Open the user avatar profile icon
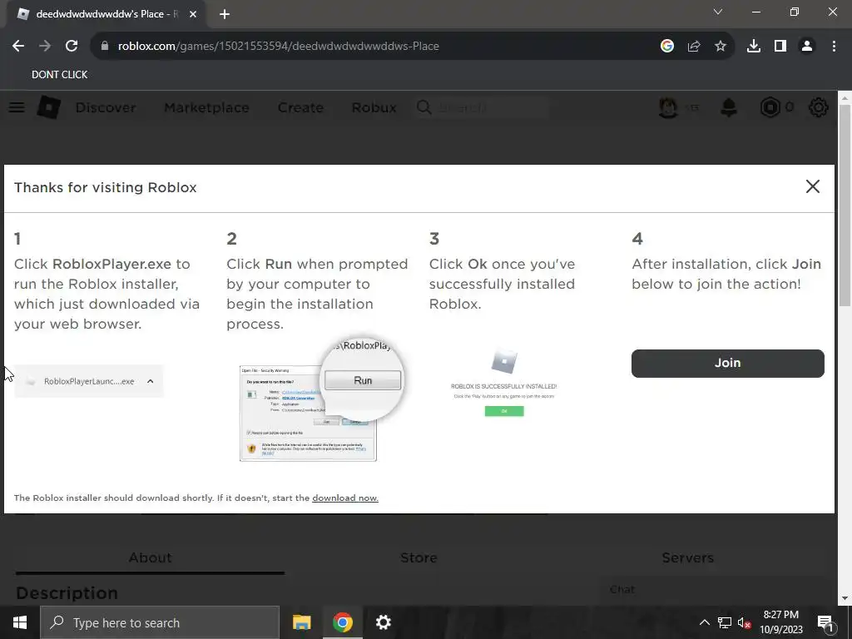 pos(668,107)
